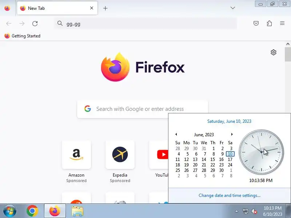This screenshot has height=218, width=291.
Task: Click the back navigation arrow
Action: click(9, 24)
